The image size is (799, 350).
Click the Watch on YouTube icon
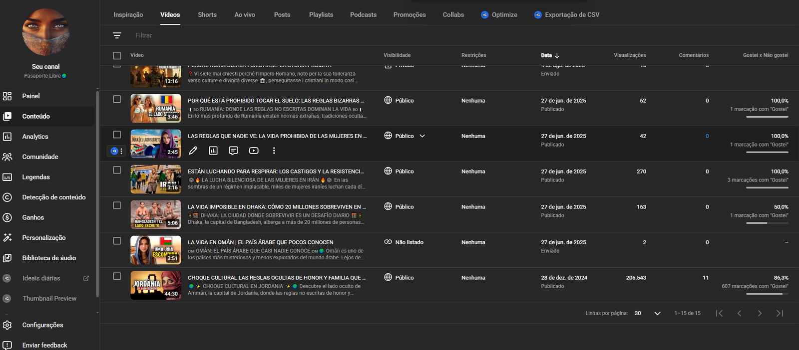254,151
